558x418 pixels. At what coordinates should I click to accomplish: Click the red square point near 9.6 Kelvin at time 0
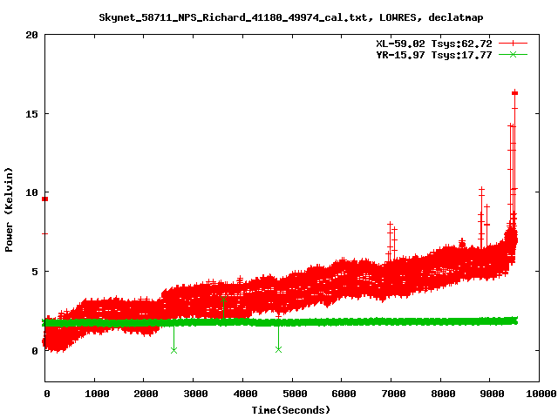pyautogui.click(x=44, y=199)
